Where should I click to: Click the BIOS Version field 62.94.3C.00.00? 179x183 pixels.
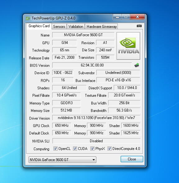(92, 65)
